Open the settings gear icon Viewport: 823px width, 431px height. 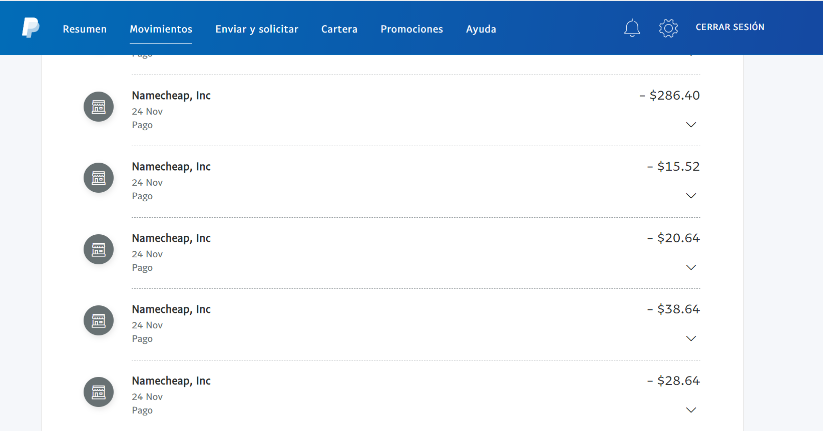[x=668, y=28]
